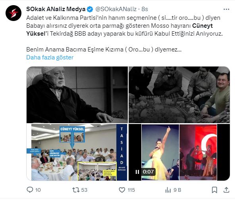Share the tweet with upload icon

(x=226, y=190)
